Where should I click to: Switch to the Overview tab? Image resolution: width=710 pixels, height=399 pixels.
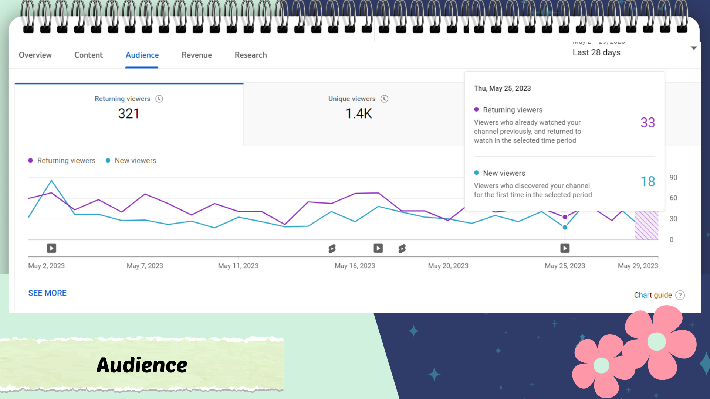[x=35, y=55]
